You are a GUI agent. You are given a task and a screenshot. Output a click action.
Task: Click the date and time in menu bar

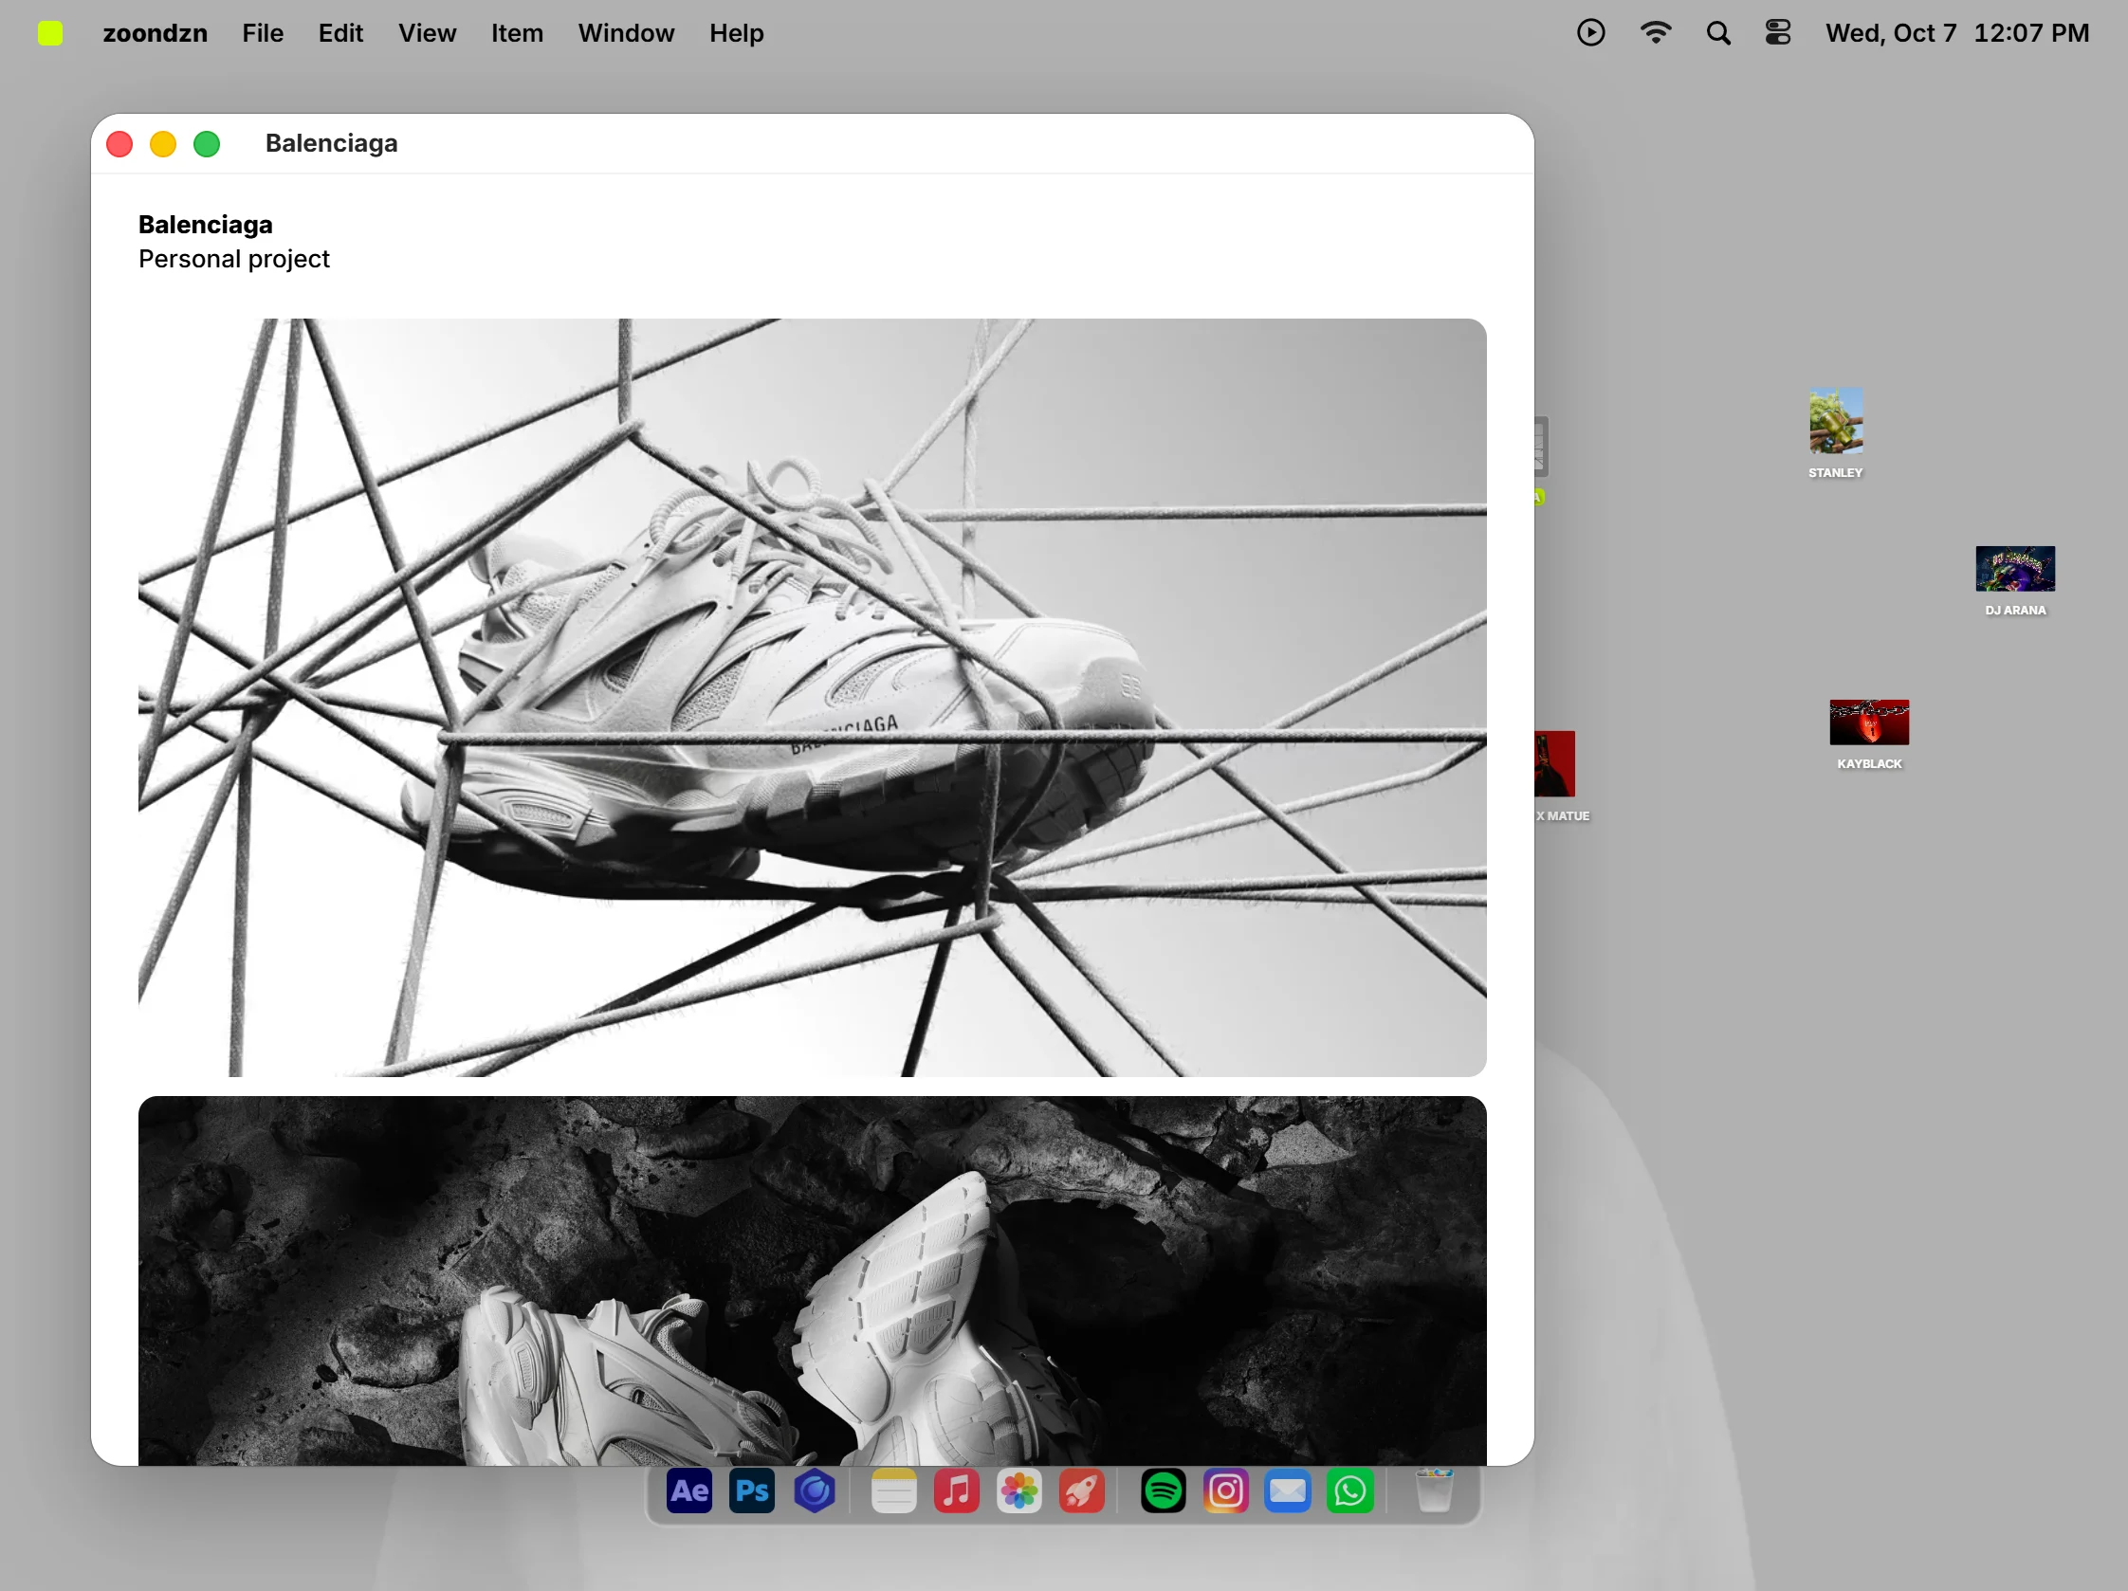(1956, 32)
